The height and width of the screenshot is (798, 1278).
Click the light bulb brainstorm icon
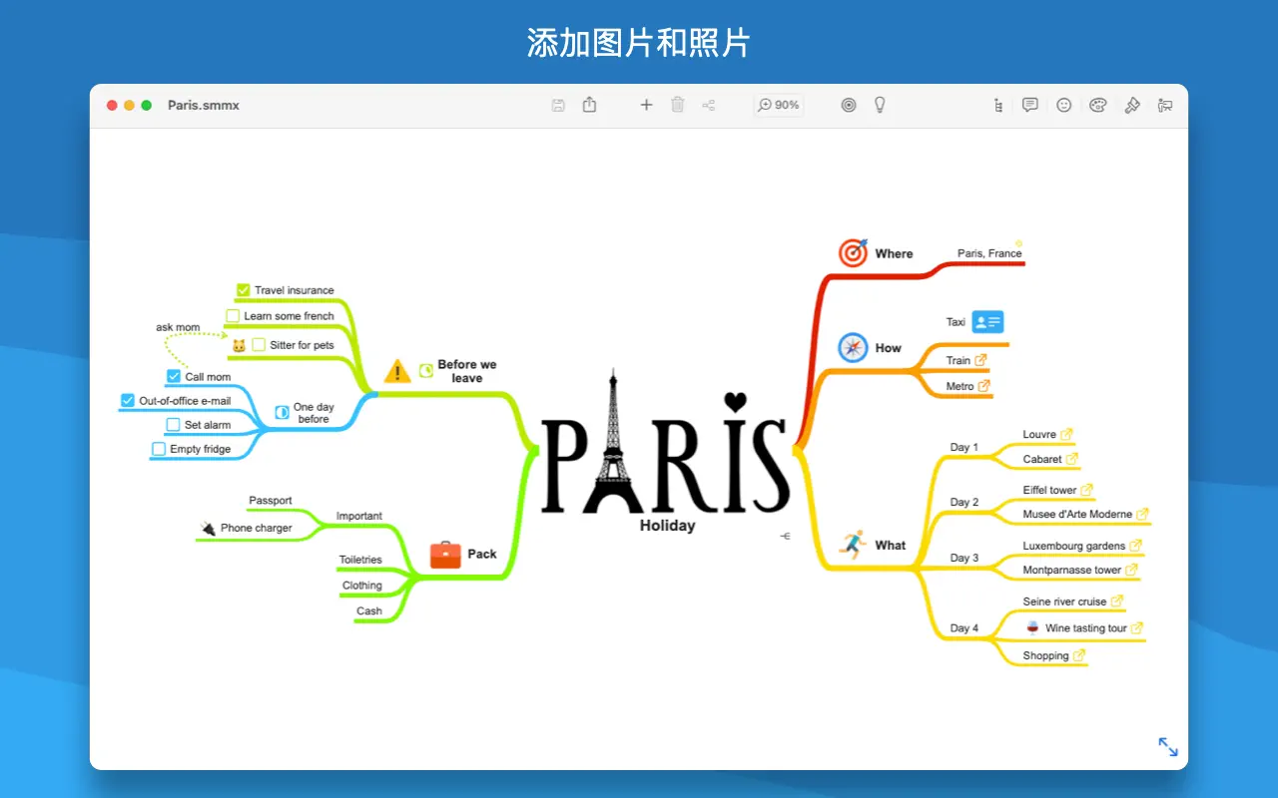[880, 104]
